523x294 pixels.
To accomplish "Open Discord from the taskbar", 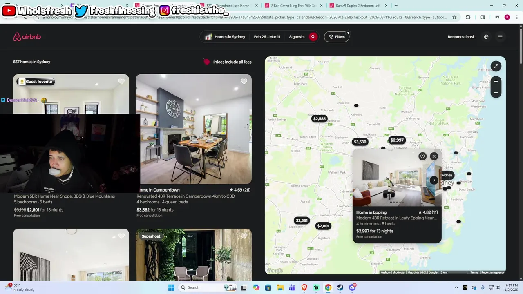I will [x=352, y=287].
